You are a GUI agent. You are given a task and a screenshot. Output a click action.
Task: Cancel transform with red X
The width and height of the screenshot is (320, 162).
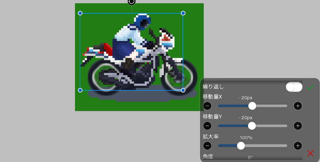(x=310, y=153)
